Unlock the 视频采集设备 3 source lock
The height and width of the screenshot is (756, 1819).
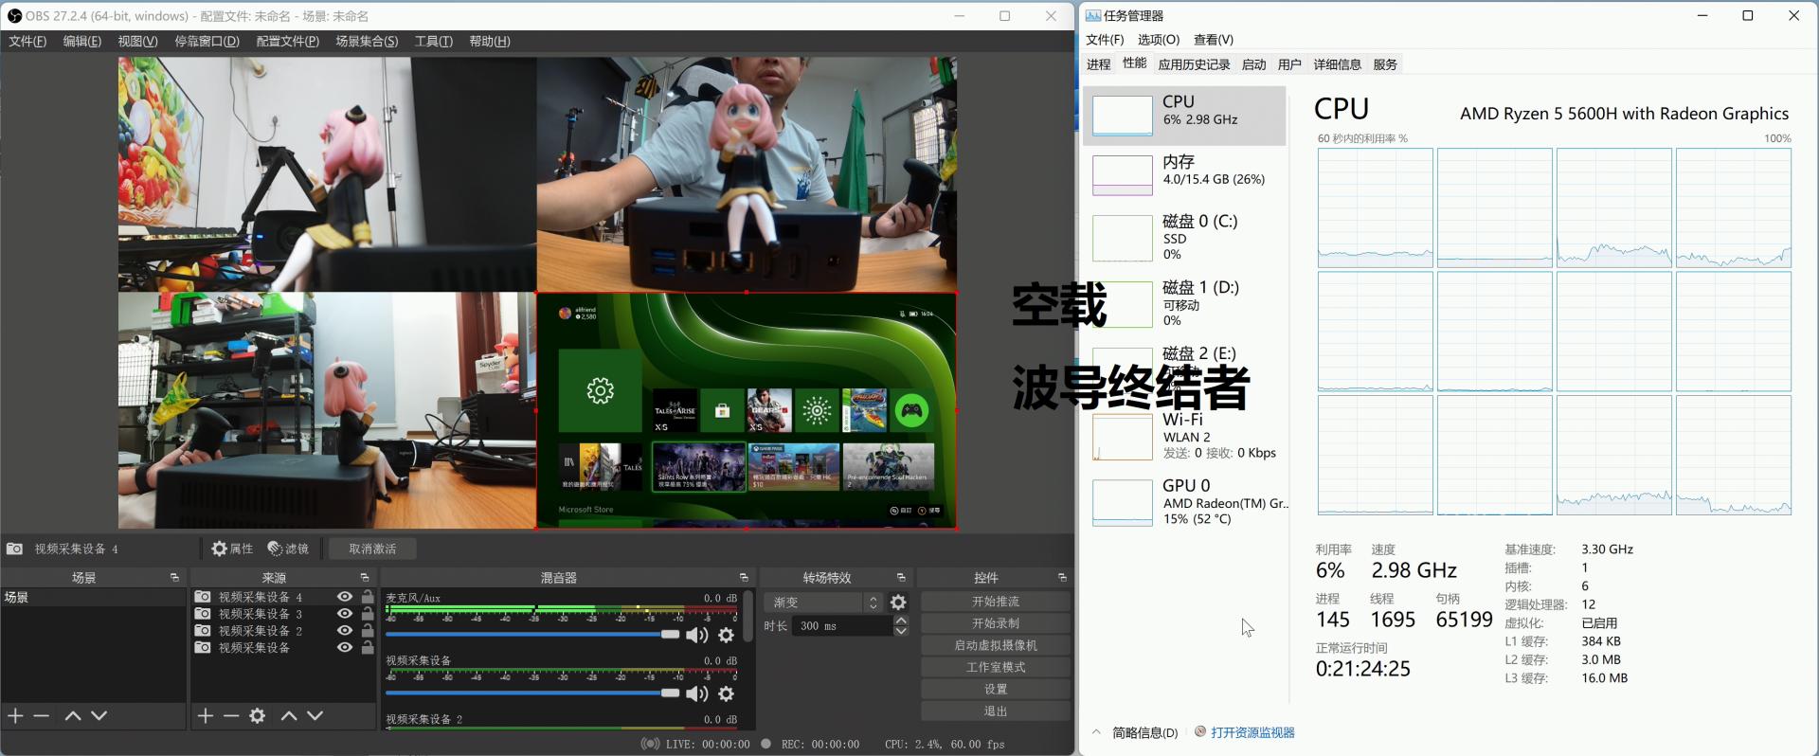368,614
